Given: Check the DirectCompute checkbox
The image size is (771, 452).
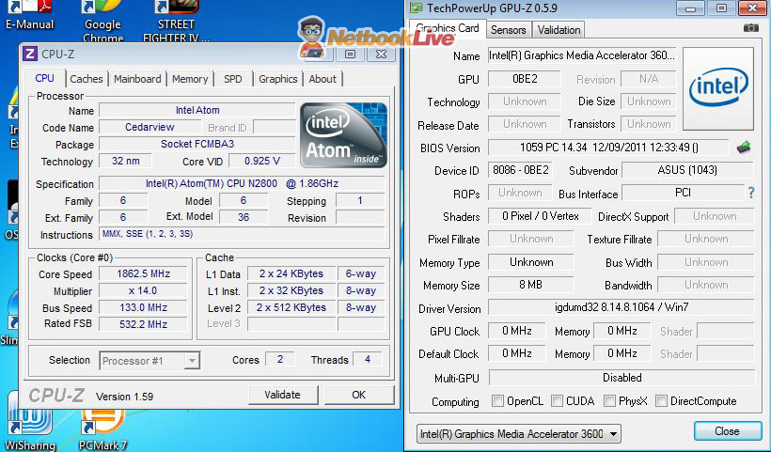Looking at the screenshot, I should 661,401.
